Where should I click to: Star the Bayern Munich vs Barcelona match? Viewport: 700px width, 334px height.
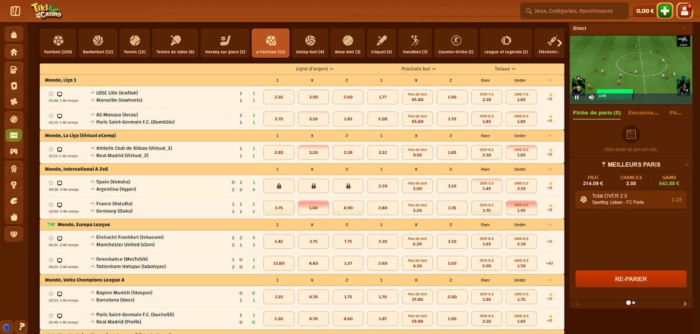coord(51,293)
